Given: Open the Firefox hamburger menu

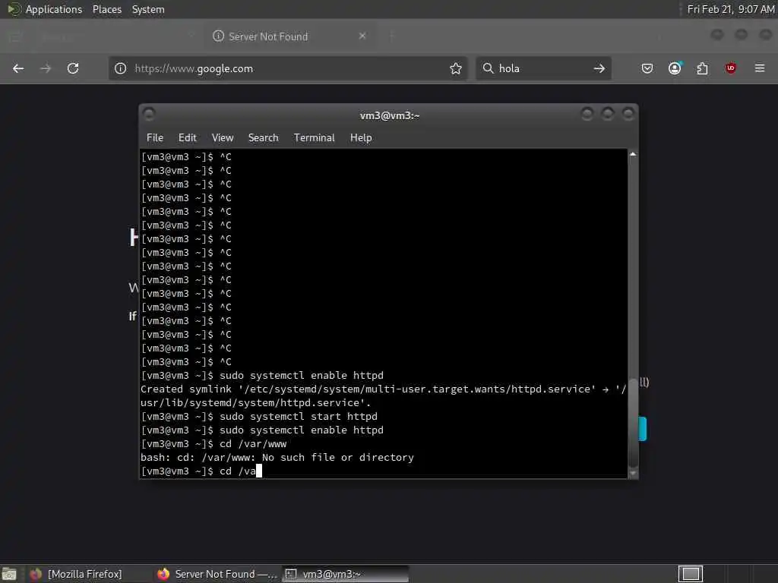Looking at the screenshot, I should 760,68.
